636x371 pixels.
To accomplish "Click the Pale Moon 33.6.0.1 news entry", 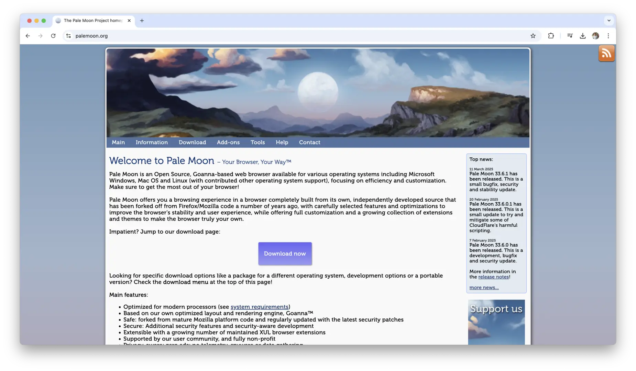I will pyautogui.click(x=496, y=217).
